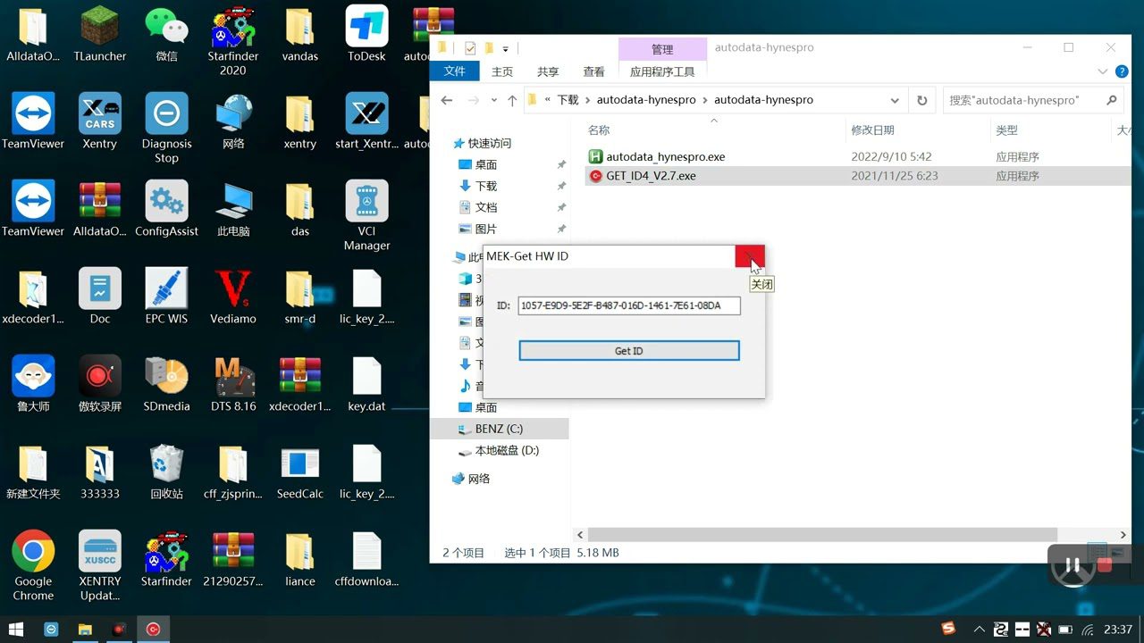The height and width of the screenshot is (643, 1144).
Task: Open SDmedia desktop icon
Action: (x=166, y=384)
